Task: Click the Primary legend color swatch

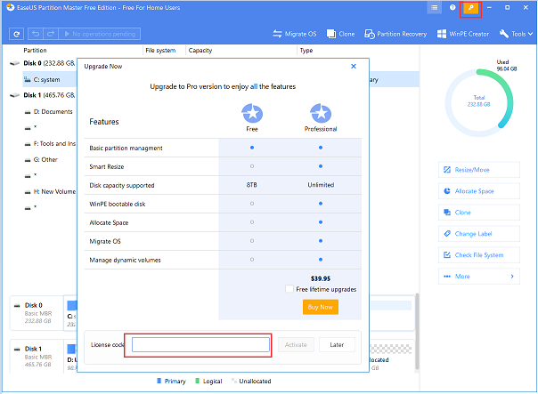Action: point(159,381)
